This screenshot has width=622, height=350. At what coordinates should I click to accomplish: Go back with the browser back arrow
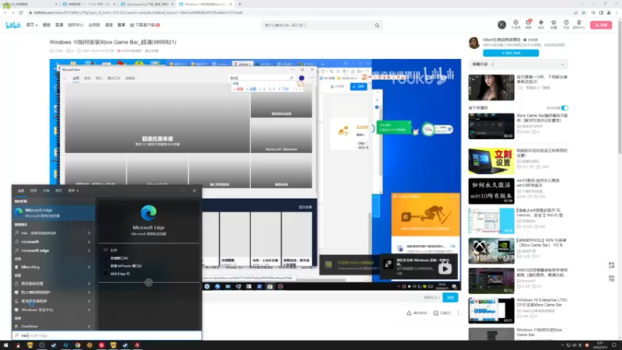[5, 12]
